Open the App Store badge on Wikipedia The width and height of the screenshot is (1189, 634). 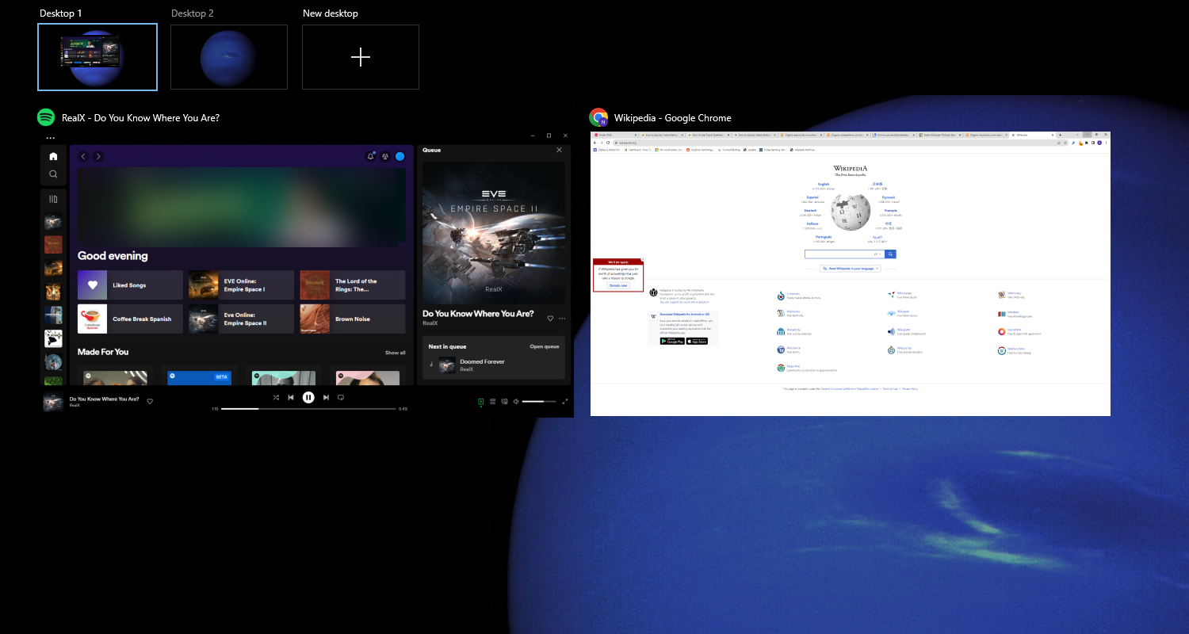[x=698, y=341]
